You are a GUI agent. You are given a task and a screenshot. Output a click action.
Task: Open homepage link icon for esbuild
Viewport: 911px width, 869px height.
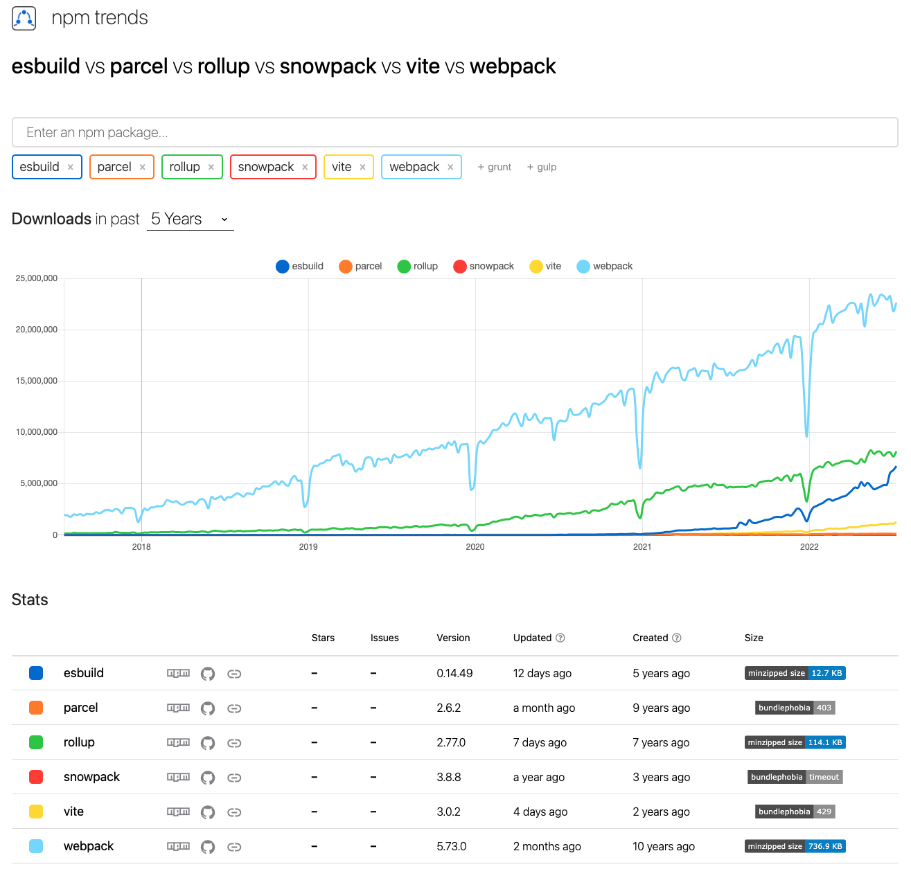click(x=234, y=674)
